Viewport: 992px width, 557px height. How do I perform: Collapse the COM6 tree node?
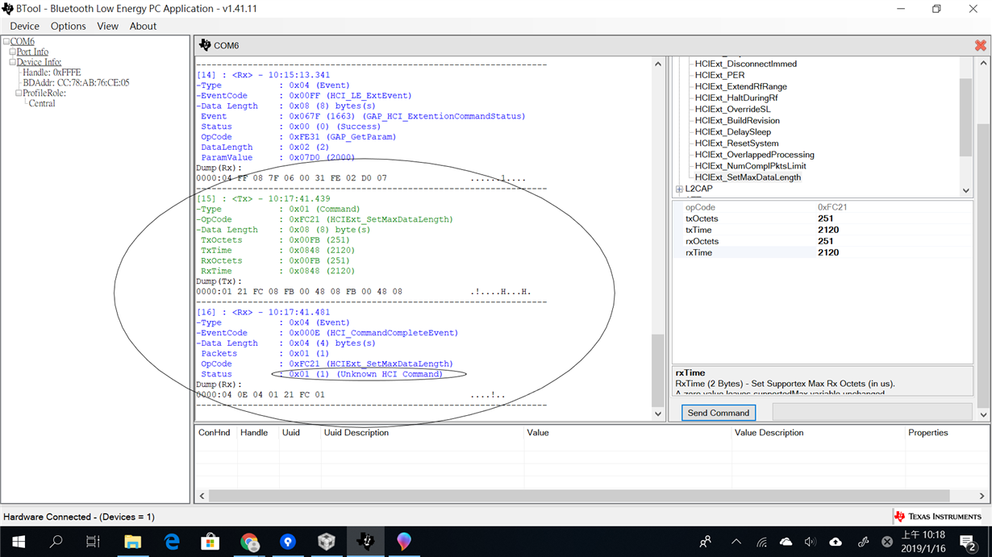(6, 41)
